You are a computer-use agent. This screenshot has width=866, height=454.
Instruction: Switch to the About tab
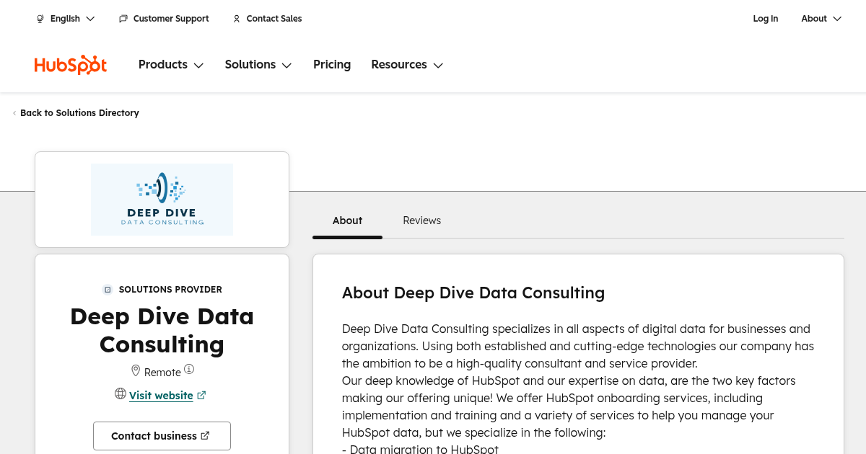[x=347, y=221]
